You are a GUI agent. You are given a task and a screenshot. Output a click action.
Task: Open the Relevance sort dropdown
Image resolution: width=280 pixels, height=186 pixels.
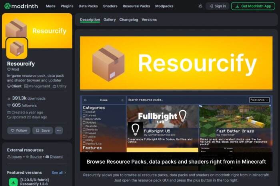(259, 100)
